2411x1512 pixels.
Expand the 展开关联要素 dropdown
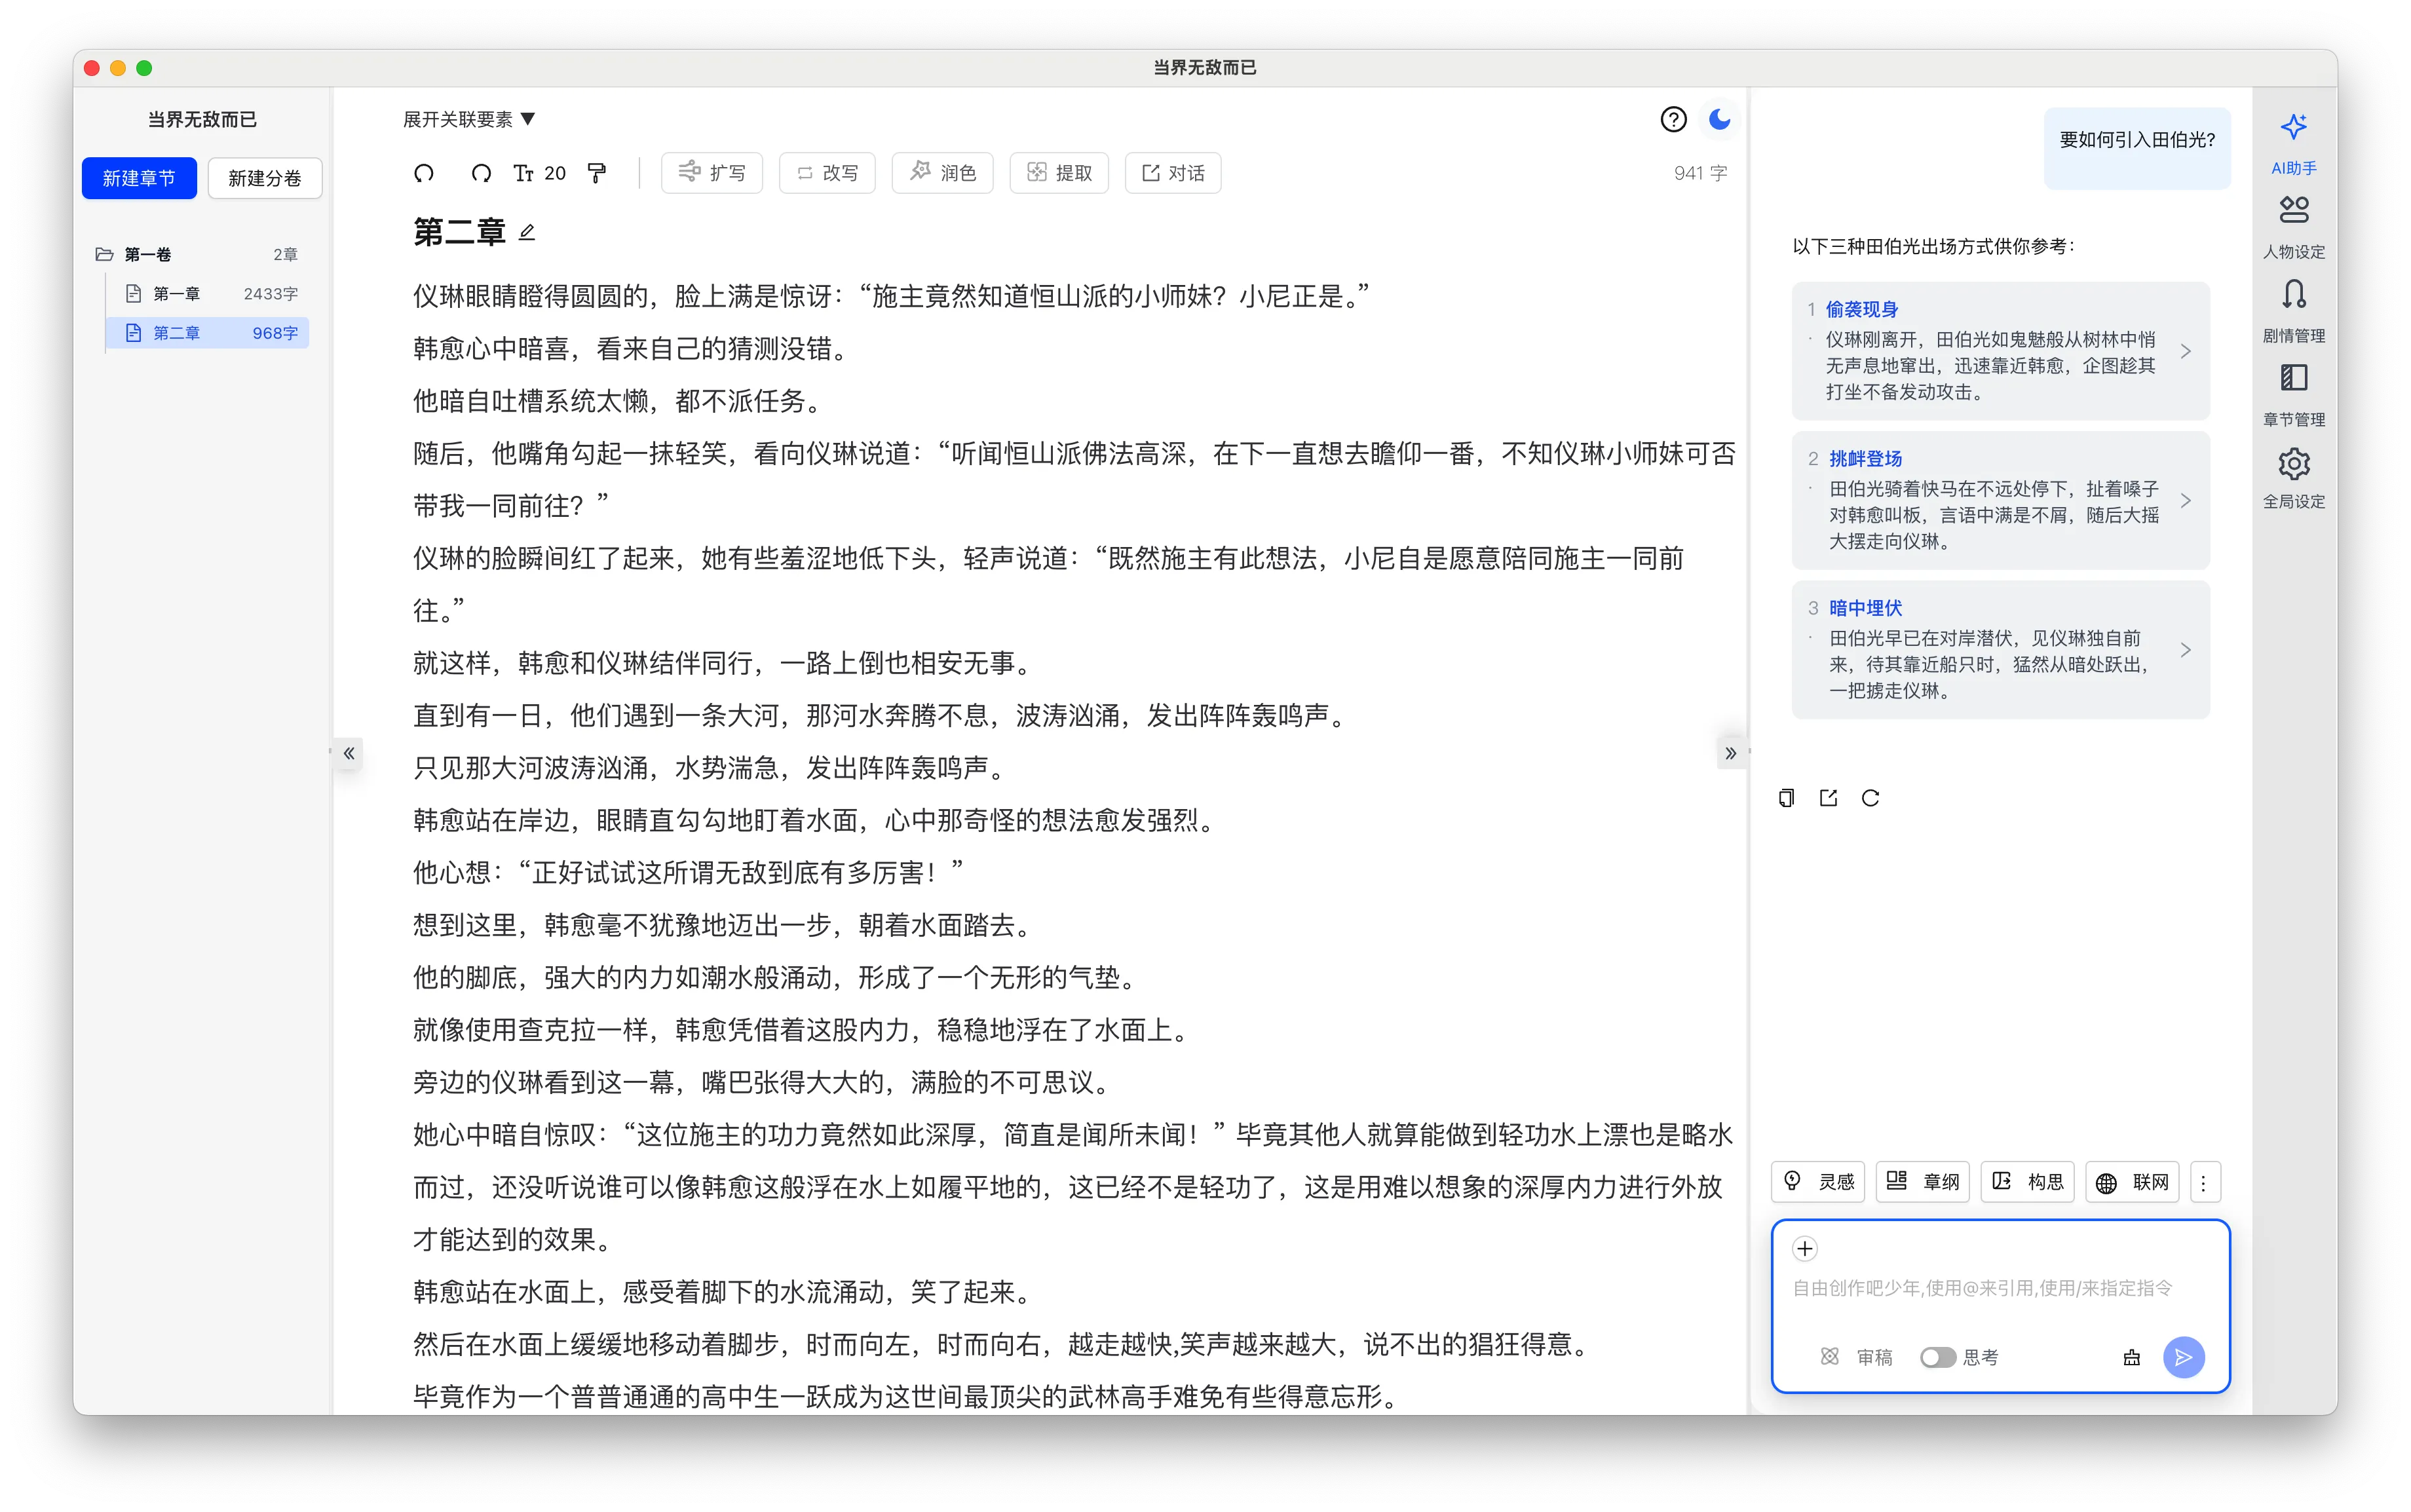point(469,119)
